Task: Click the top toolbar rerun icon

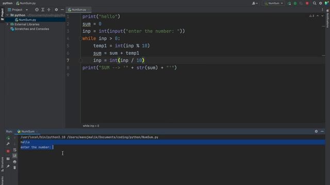Action: pos(289,4)
